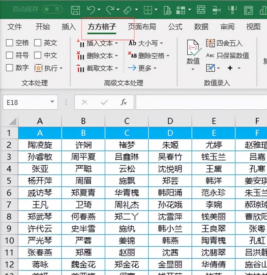The image size is (267, 275).
Task: Click the Save icon in quick access toolbar
Action: (x=75, y=10)
